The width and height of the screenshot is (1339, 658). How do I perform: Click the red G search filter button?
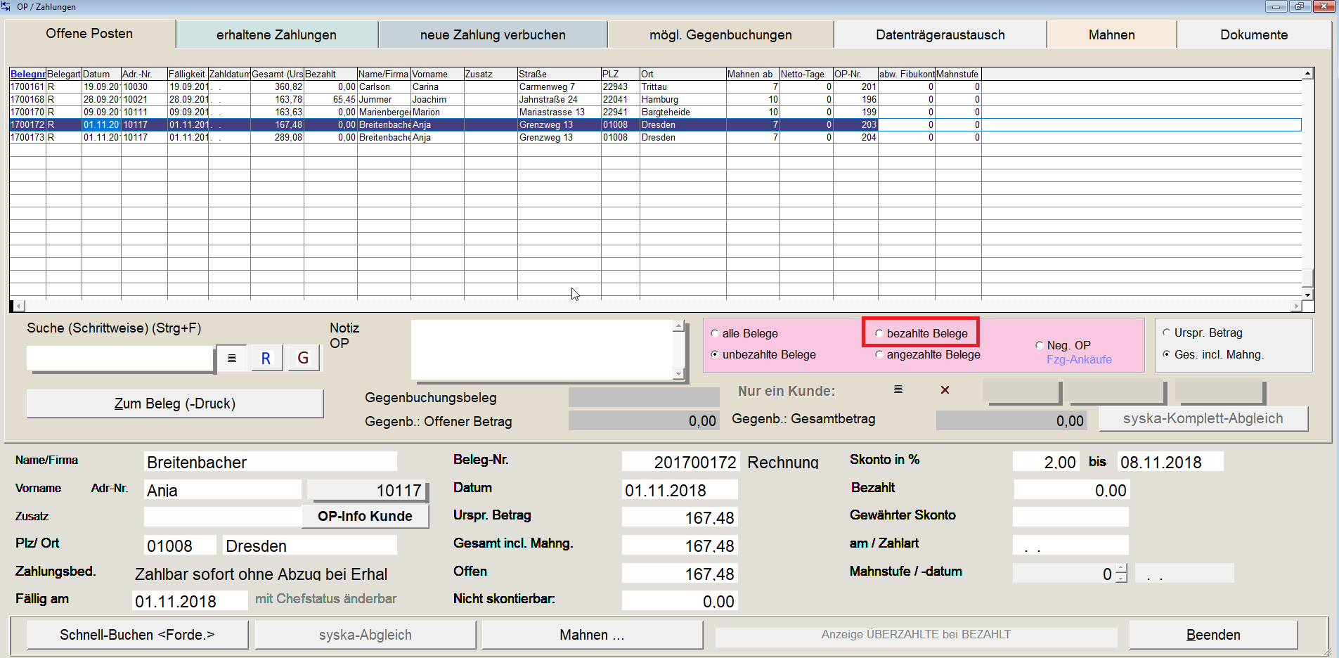(303, 359)
